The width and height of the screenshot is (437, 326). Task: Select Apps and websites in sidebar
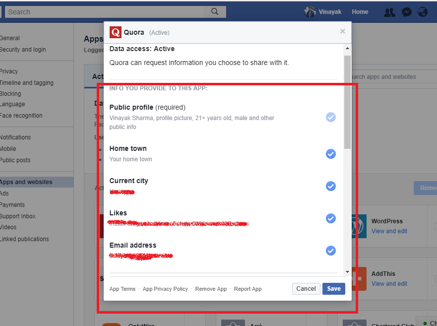[37, 182]
